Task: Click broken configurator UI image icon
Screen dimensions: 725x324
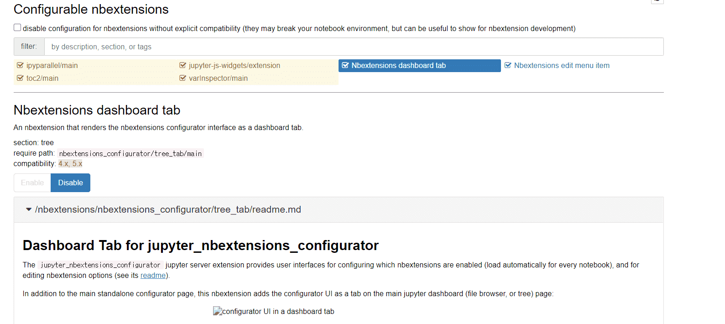Action: click(x=218, y=311)
